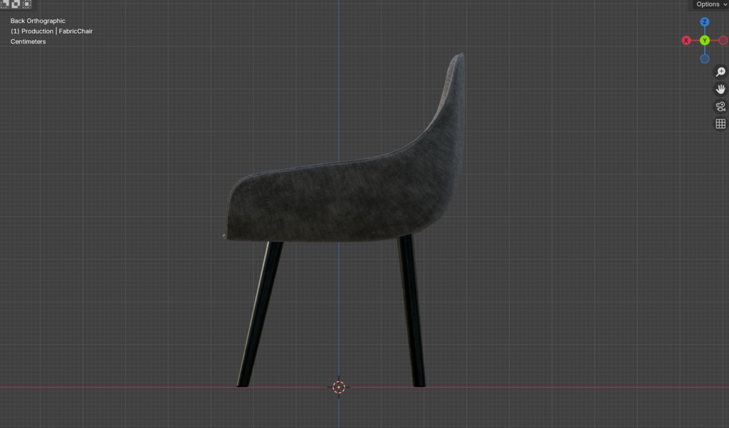This screenshot has width=729, height=428.
Task: Click the hand pan view button
Action: (720, 89)
